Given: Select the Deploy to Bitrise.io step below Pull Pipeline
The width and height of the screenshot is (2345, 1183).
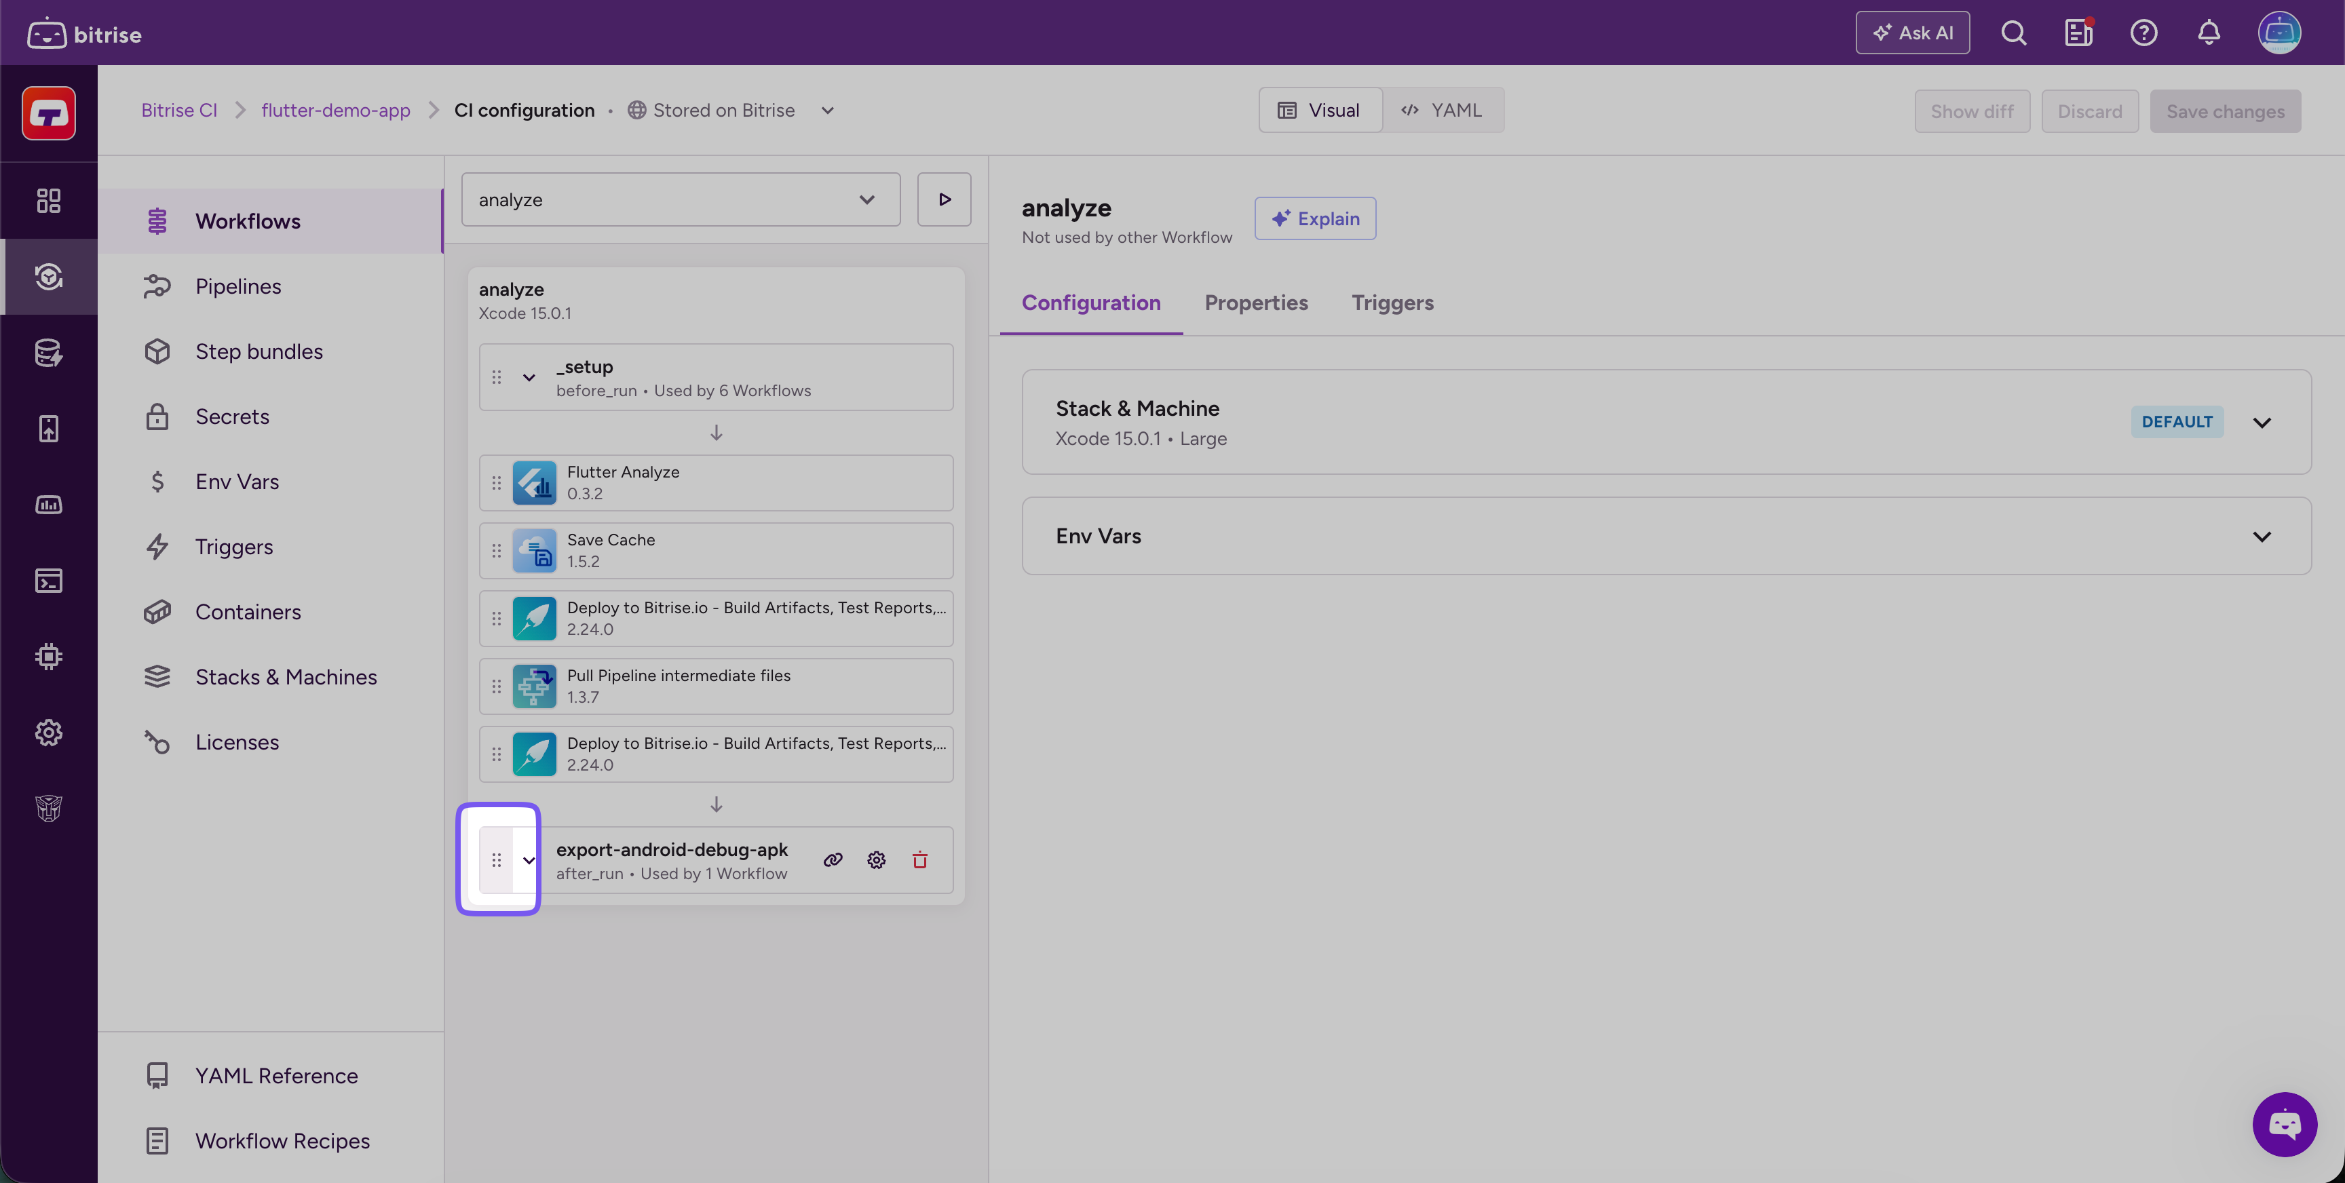Looking at the screenshot, I should point(717,754).
